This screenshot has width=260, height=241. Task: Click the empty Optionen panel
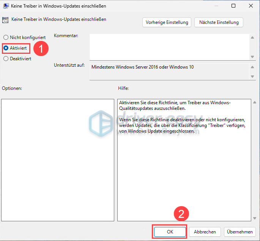[x=58, y=160]
